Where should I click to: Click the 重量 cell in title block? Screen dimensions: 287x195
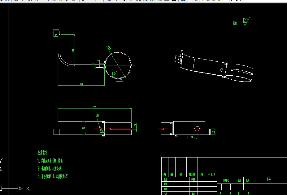click(x=239, y=180)
